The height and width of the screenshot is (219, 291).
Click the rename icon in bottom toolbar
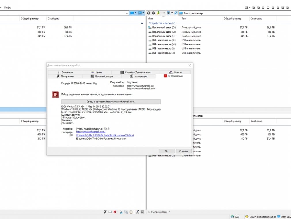[x=110, y=212]
